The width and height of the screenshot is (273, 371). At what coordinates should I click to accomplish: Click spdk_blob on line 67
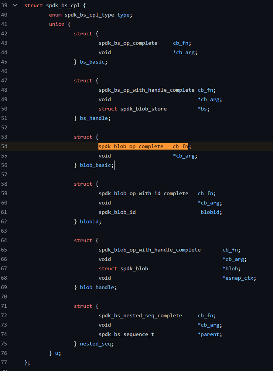coord(134,268)
